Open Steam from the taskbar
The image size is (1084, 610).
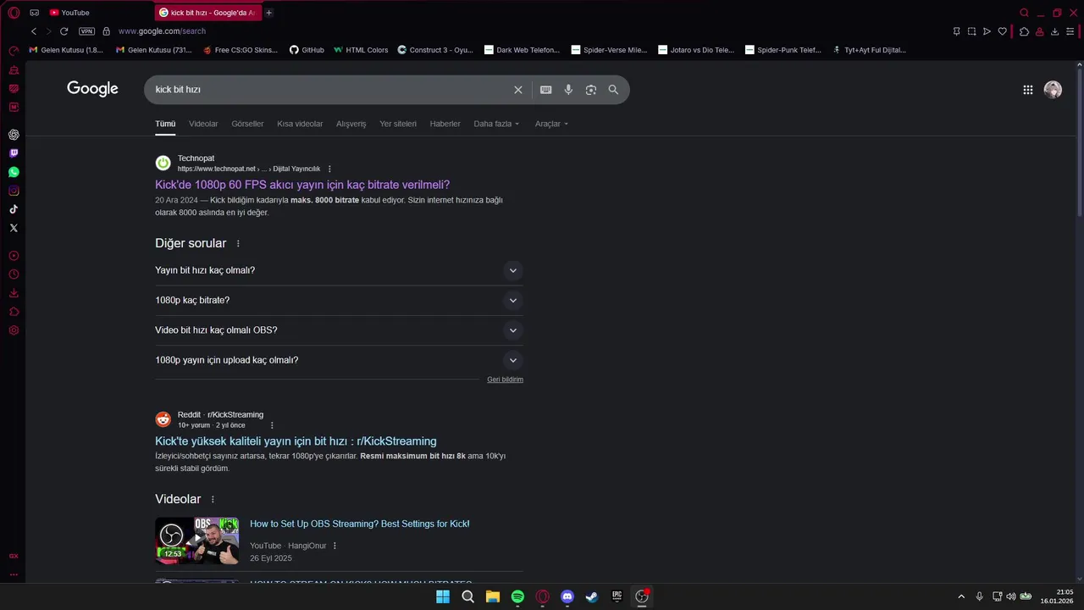pos(592,596)
